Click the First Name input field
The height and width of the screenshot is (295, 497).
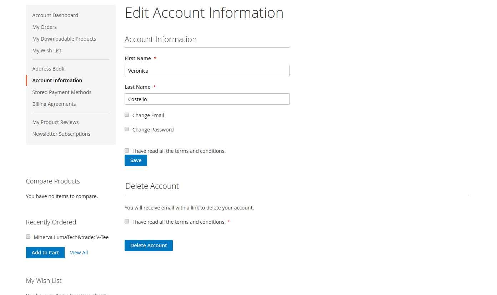pos(207,71)
